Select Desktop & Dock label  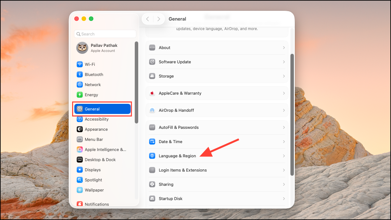(100, 160)
